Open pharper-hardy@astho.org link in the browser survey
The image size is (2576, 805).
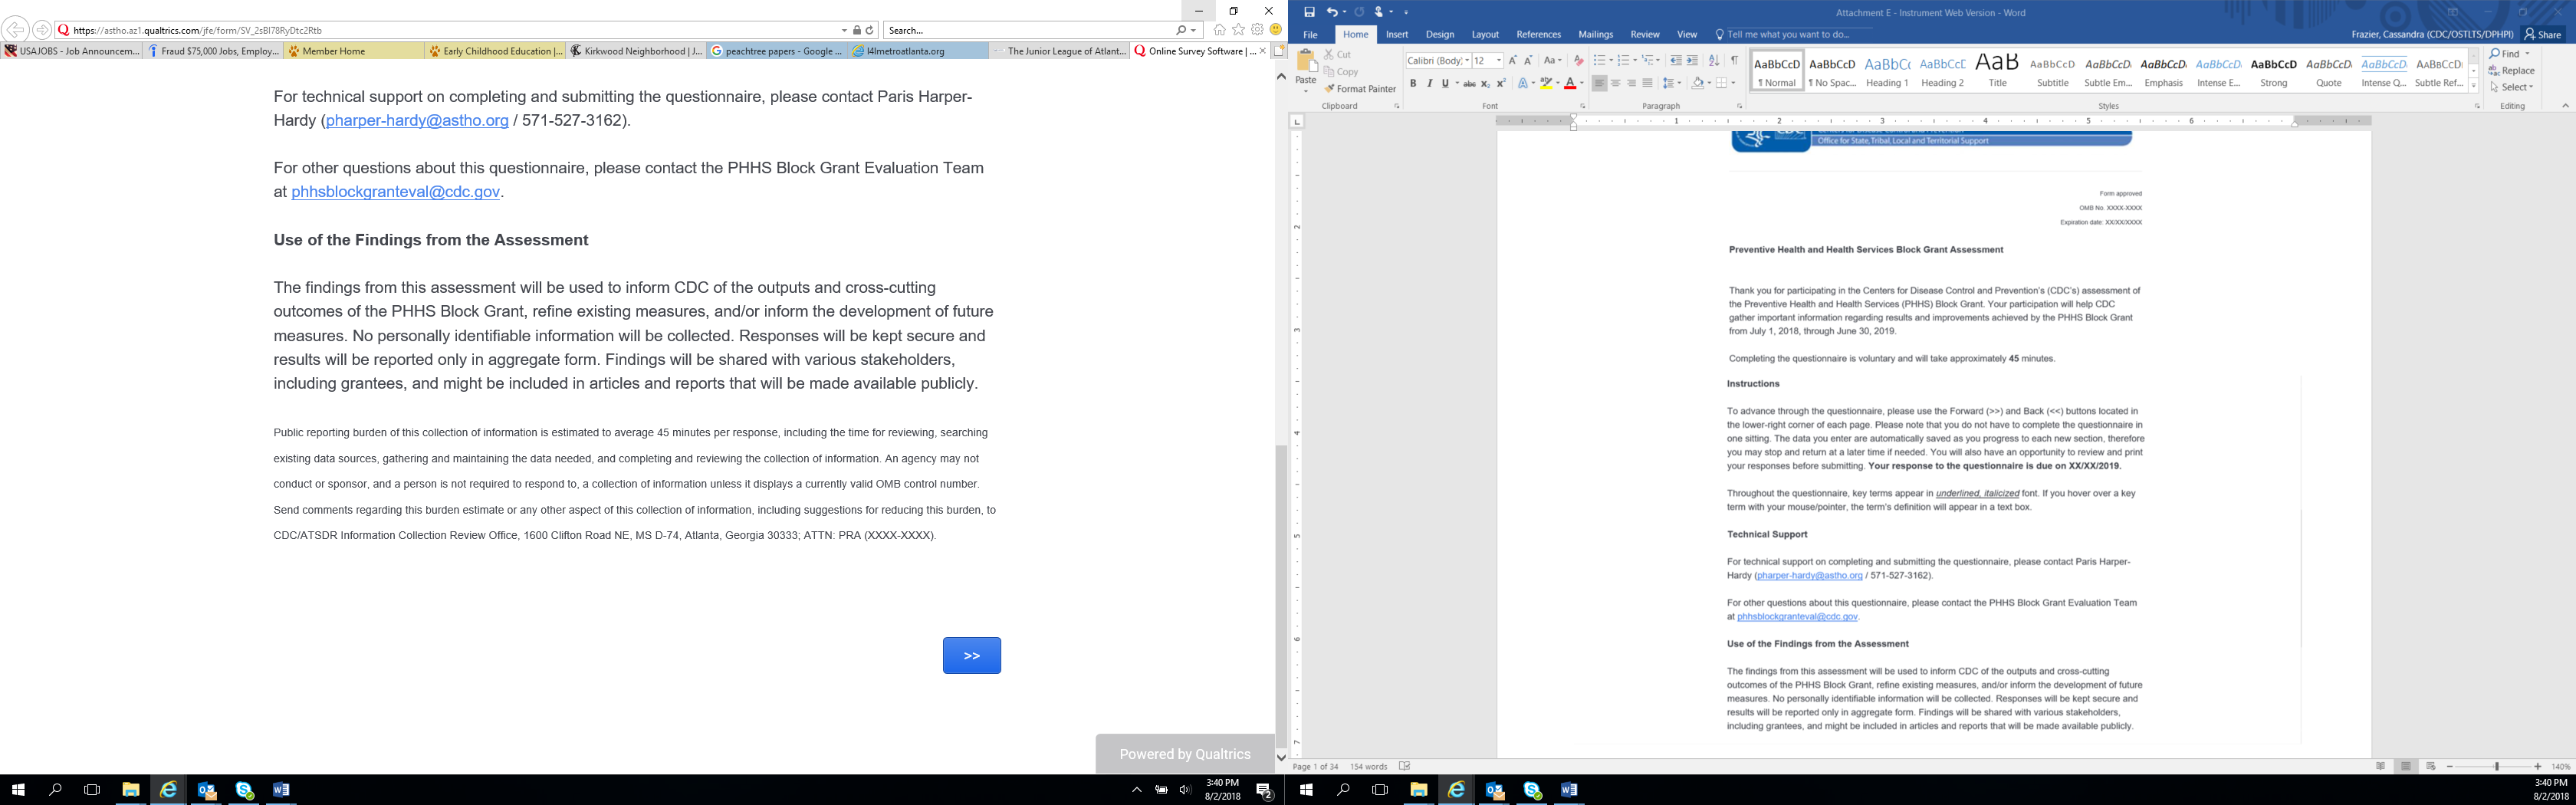point(417,120)
